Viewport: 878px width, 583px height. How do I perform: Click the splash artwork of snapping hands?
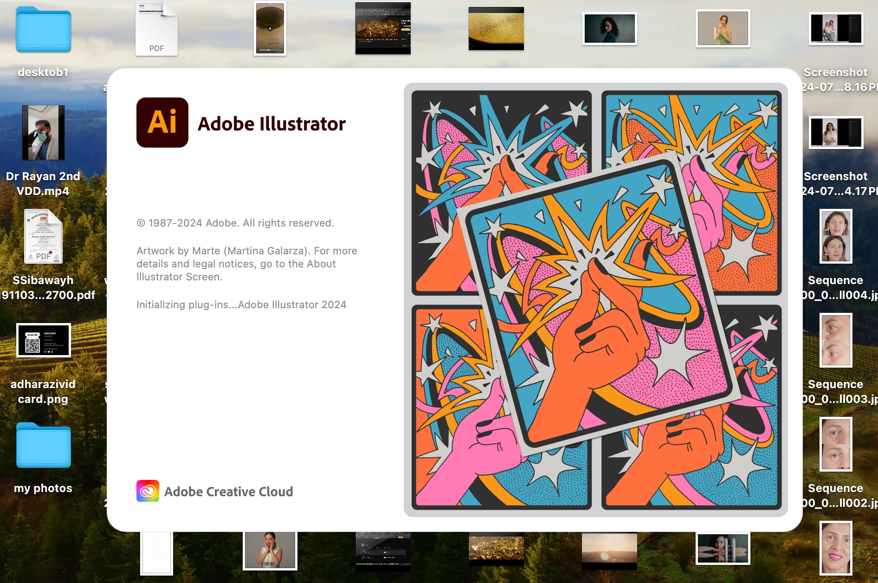(596, 300)
